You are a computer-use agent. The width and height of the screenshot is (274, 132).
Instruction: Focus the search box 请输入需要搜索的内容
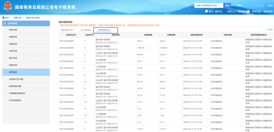point(209,6)
